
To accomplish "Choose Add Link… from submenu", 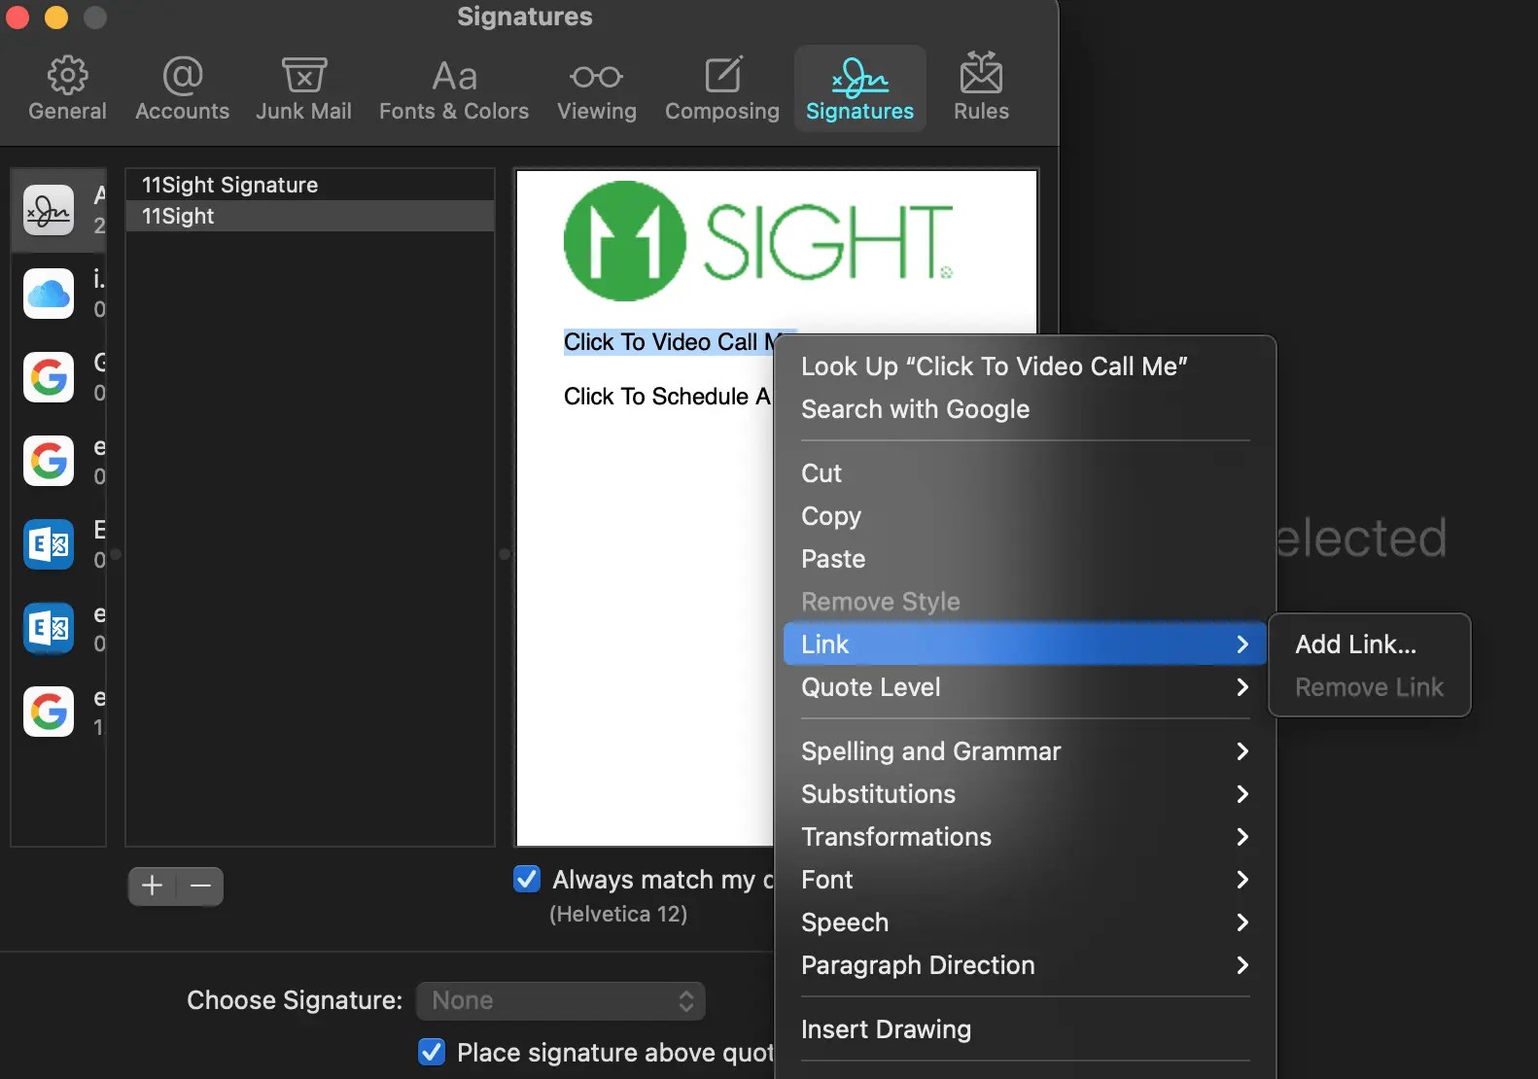I will pos(1369,644).
